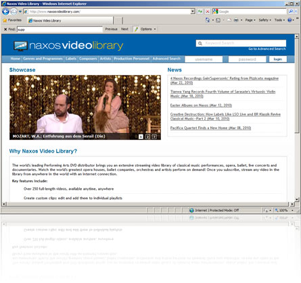This screenshot has height=283, width=301.
Task: Click the Help question mark icon
Action: (290, 20)
